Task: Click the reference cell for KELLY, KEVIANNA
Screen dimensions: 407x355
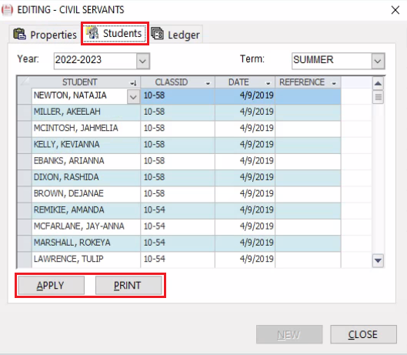Action: 308,145
